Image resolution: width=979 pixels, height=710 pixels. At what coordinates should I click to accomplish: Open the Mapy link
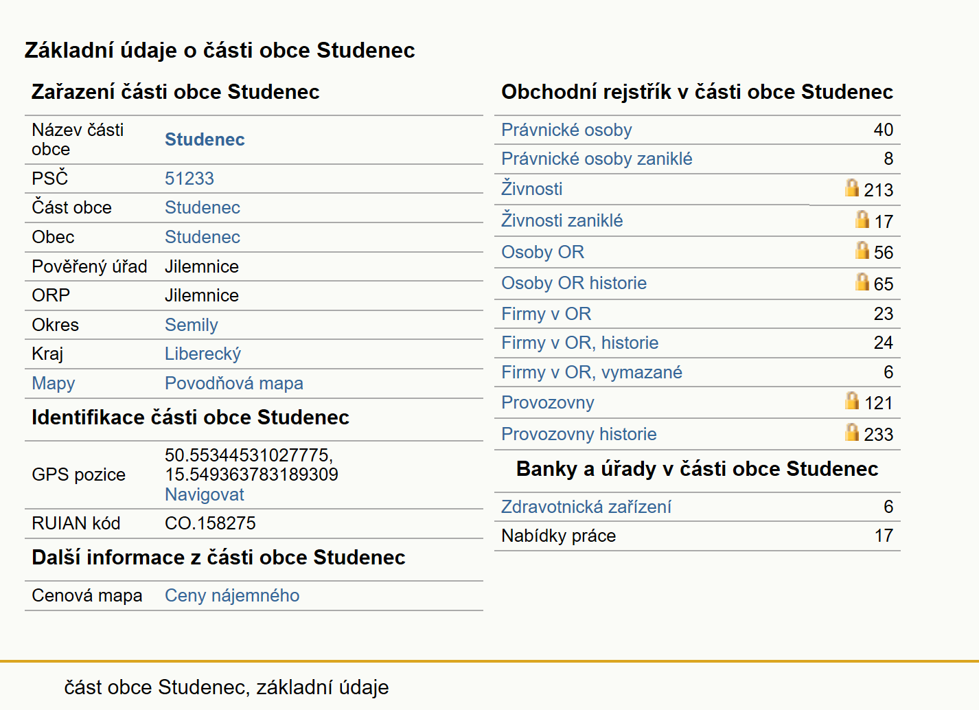click(54, 383)
